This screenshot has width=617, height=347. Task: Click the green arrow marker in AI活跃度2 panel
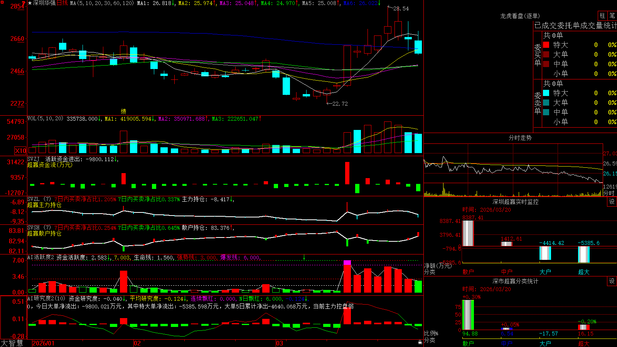pyautogui.click(x=304, y=257)
